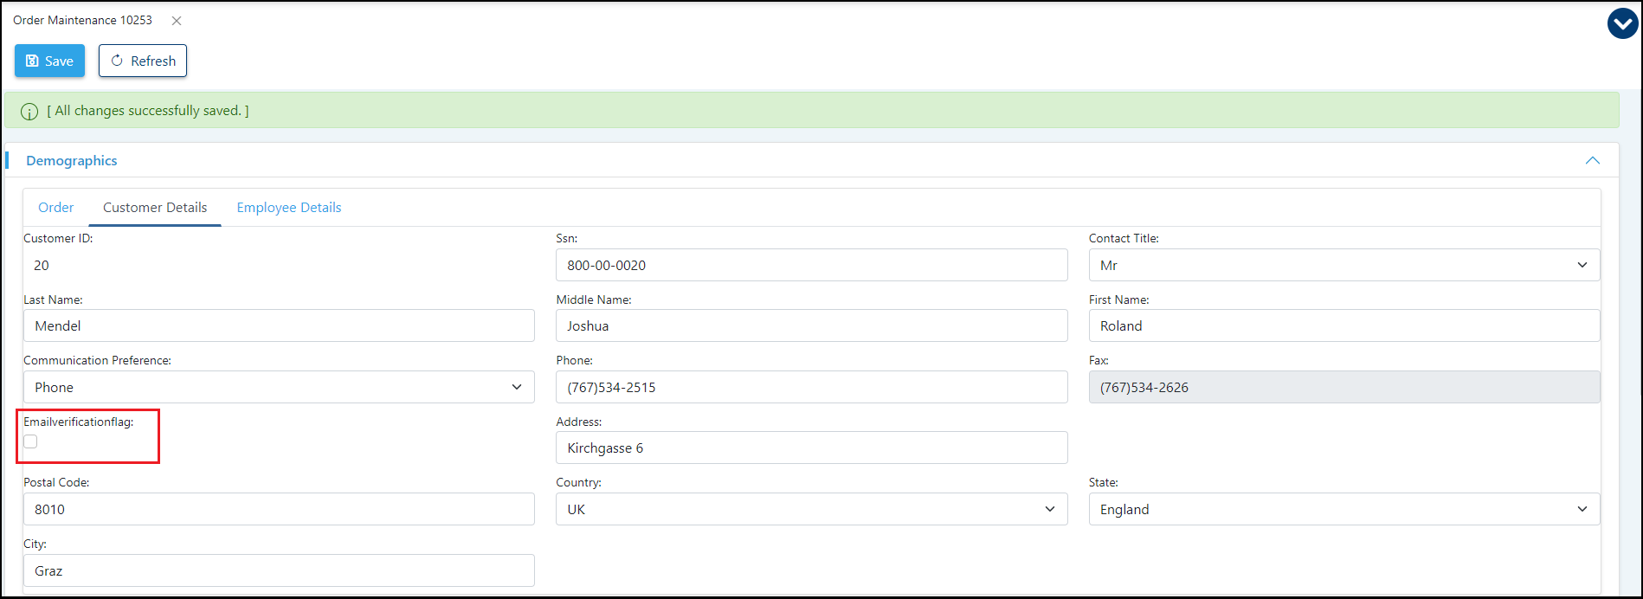This screenshot has height=599, width=1643.
Task: Expand the Communication Preference dropdown
Action: [x=279, y=387]
